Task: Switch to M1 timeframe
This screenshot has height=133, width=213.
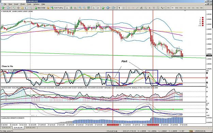Action: pos(168,8)
